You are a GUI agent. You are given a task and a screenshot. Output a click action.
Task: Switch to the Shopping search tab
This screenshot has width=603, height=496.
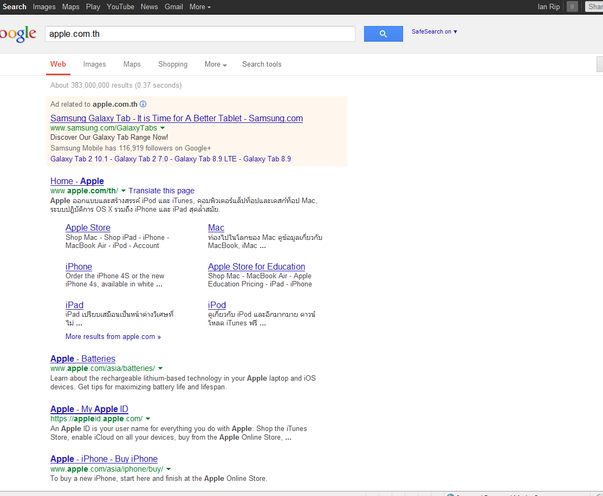tap(173, 64)
